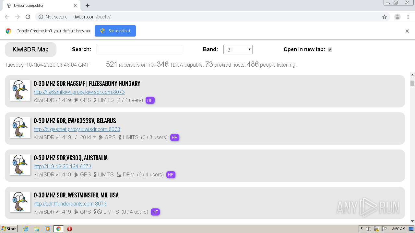This screenshot has height=233, width=415.
Task: Click no-limits hourglass icon in the Westminster entry
Action: click(98, 212)
